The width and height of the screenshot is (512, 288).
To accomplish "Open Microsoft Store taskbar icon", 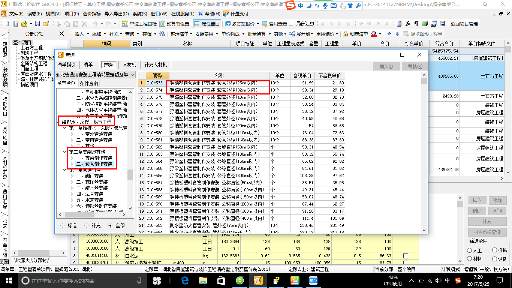I will [221, 280].
